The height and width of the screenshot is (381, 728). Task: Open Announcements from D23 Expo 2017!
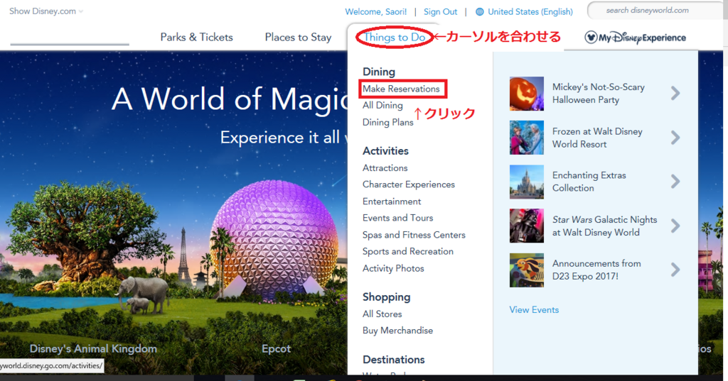596,270
